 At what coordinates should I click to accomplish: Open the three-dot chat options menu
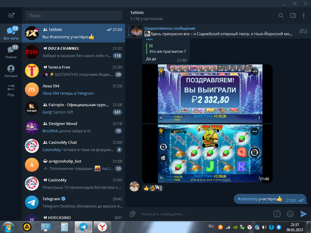click(x=304, y=15)
